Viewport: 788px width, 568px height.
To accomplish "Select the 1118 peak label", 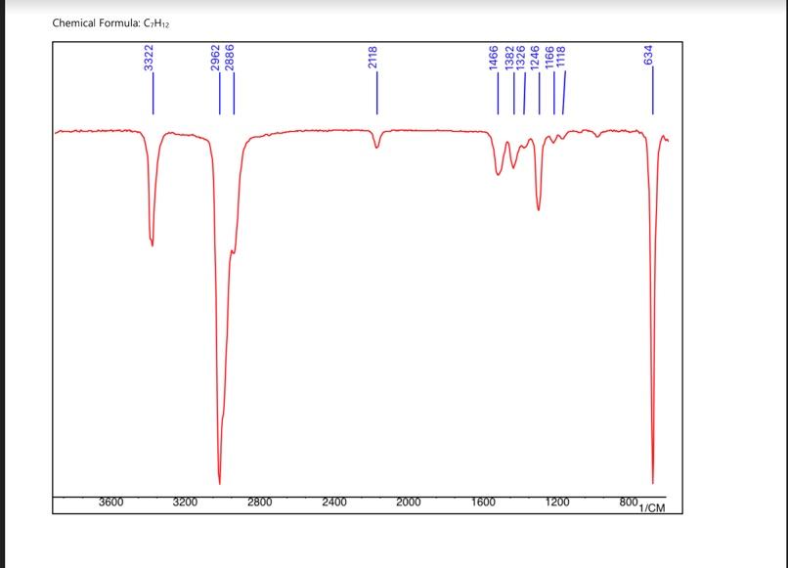I will tap(561, 57).
